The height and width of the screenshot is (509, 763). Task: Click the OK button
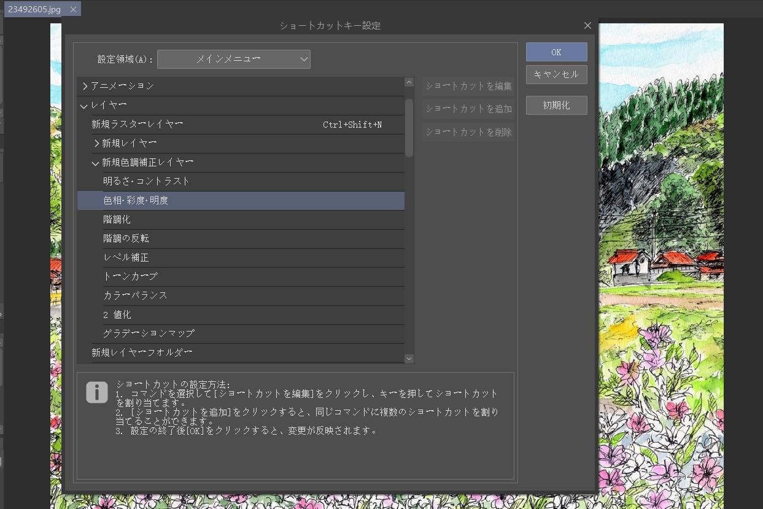tap(556, 52)
